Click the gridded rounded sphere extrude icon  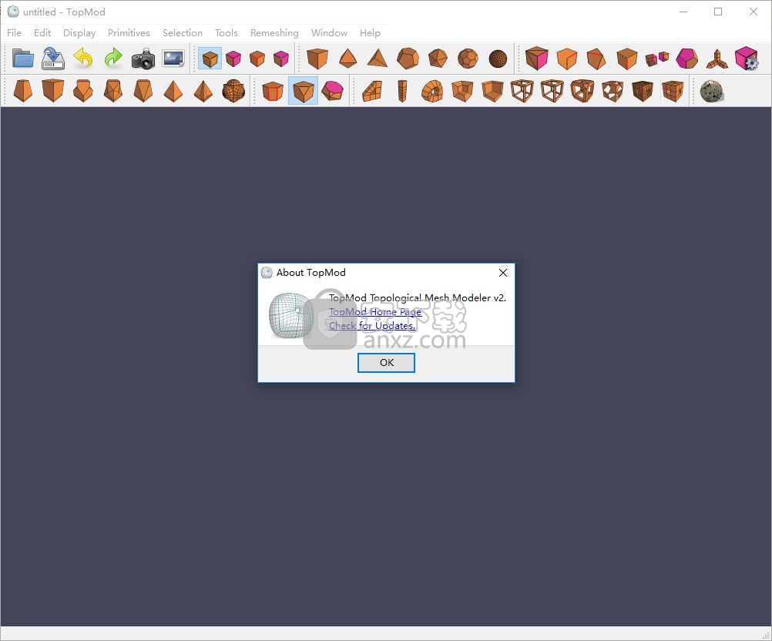click(x=233, y=91)
